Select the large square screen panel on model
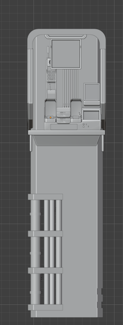 (x=66, y=54)
